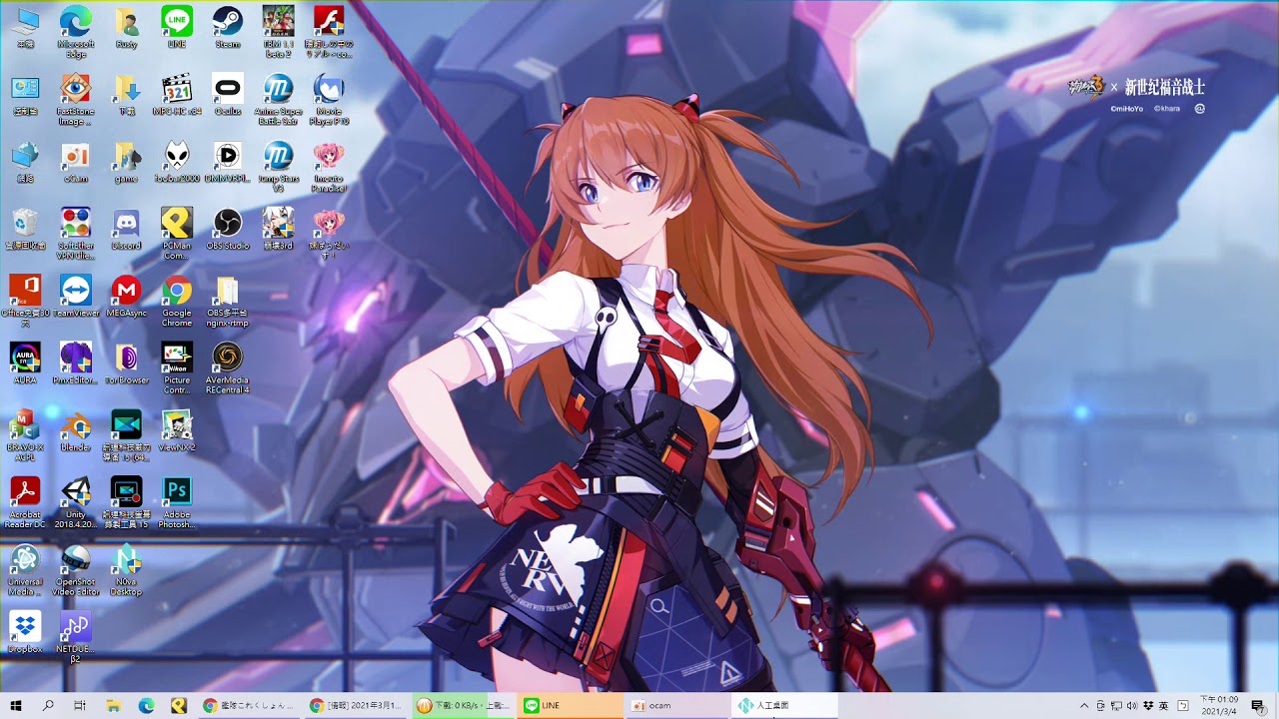The width and height of the screenshot is (1279, 719).
Task: Open the game folder on desktop
Action: click(x=126, y=163)
